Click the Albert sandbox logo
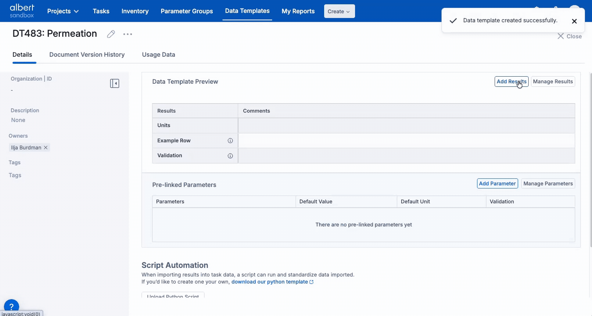Screen dimensions: 592x316 22,11
